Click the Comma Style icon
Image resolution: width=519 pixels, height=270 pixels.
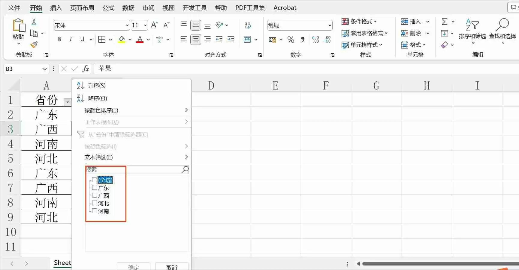tap(303, 39)
